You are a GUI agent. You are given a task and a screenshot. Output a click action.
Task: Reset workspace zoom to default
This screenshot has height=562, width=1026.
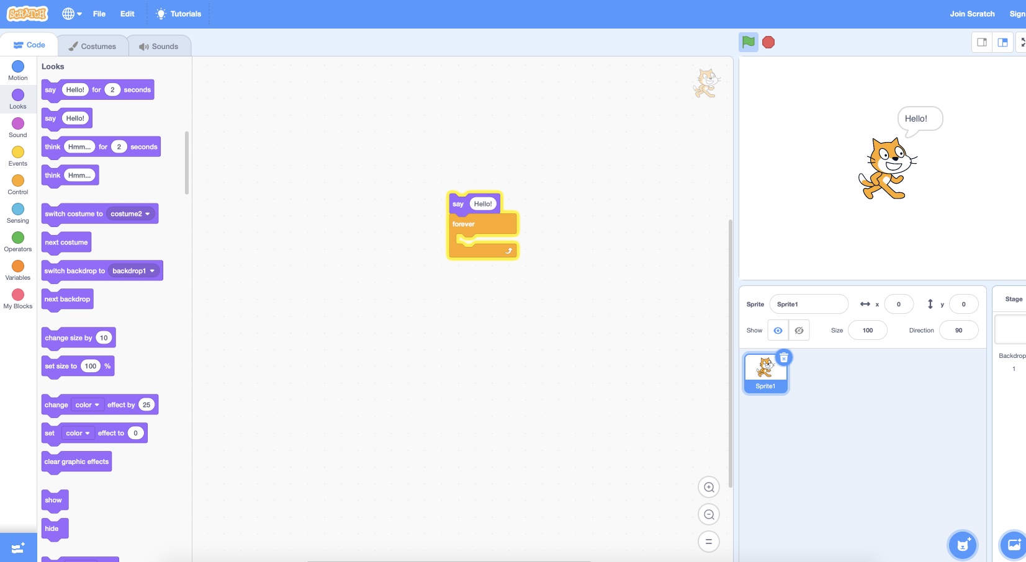click(709, 542)
